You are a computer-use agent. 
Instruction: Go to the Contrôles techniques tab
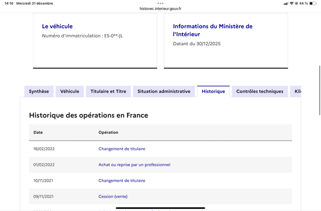[260, 91]
